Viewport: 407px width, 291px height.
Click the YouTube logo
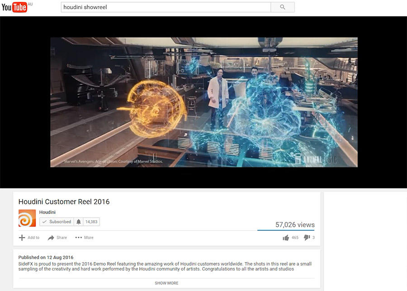coord(14,7)
